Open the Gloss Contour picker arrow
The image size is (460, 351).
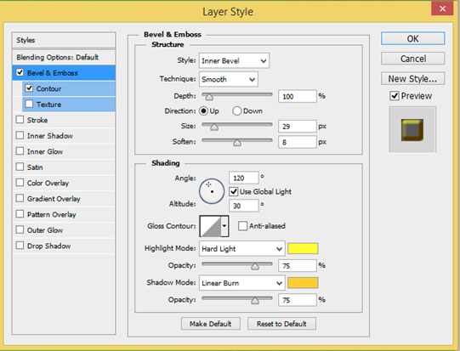tap(224, 226)
